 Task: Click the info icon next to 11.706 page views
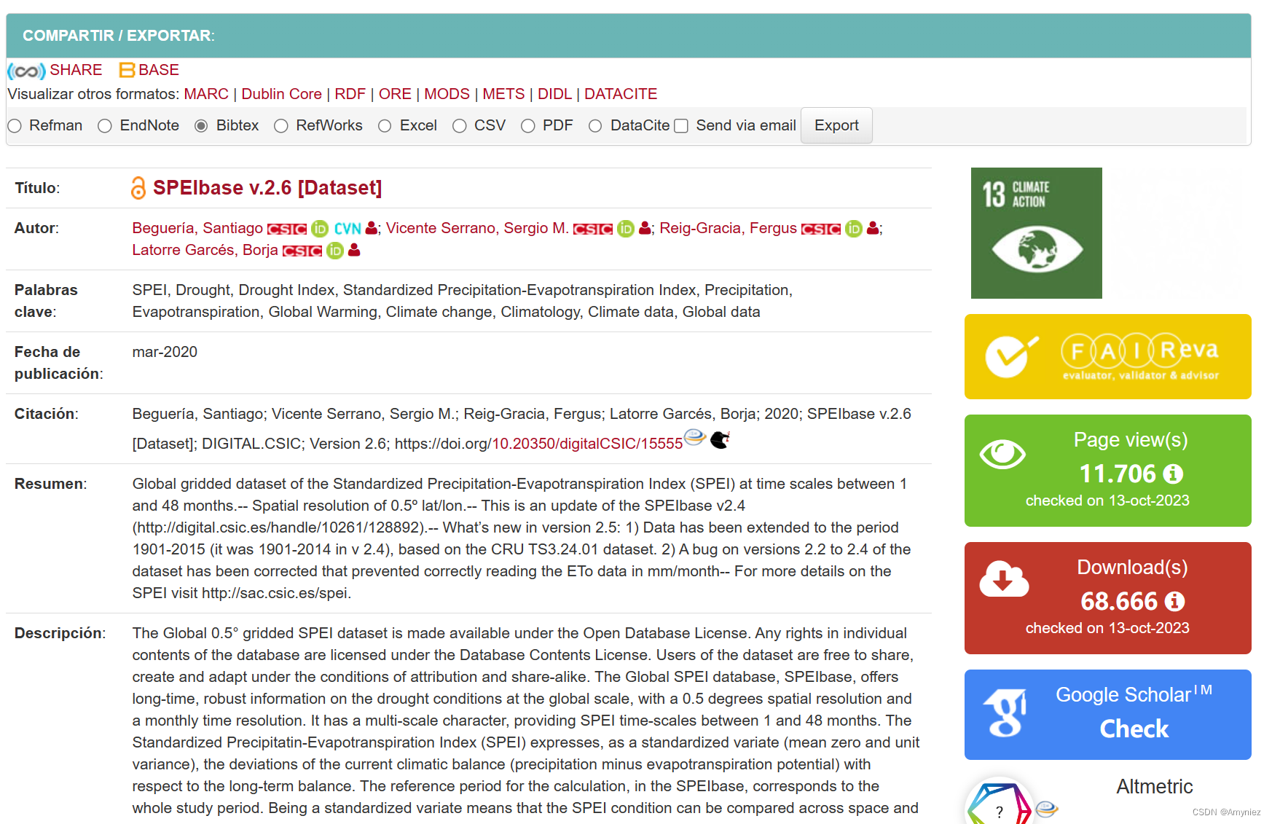click(1174, 474)
